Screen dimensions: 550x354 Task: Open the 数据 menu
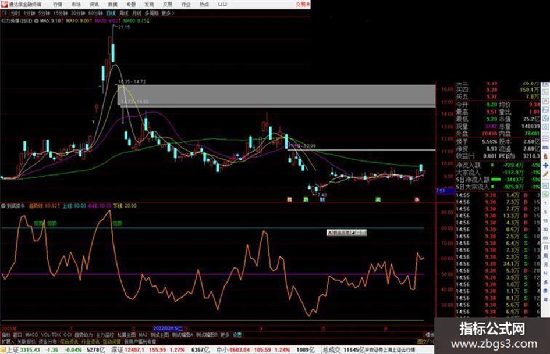112,5
